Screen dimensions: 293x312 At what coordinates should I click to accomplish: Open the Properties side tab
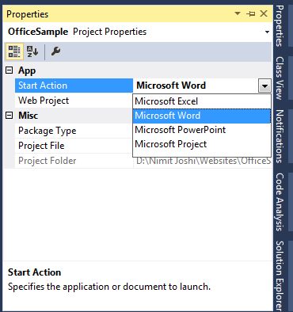[280, 26]
